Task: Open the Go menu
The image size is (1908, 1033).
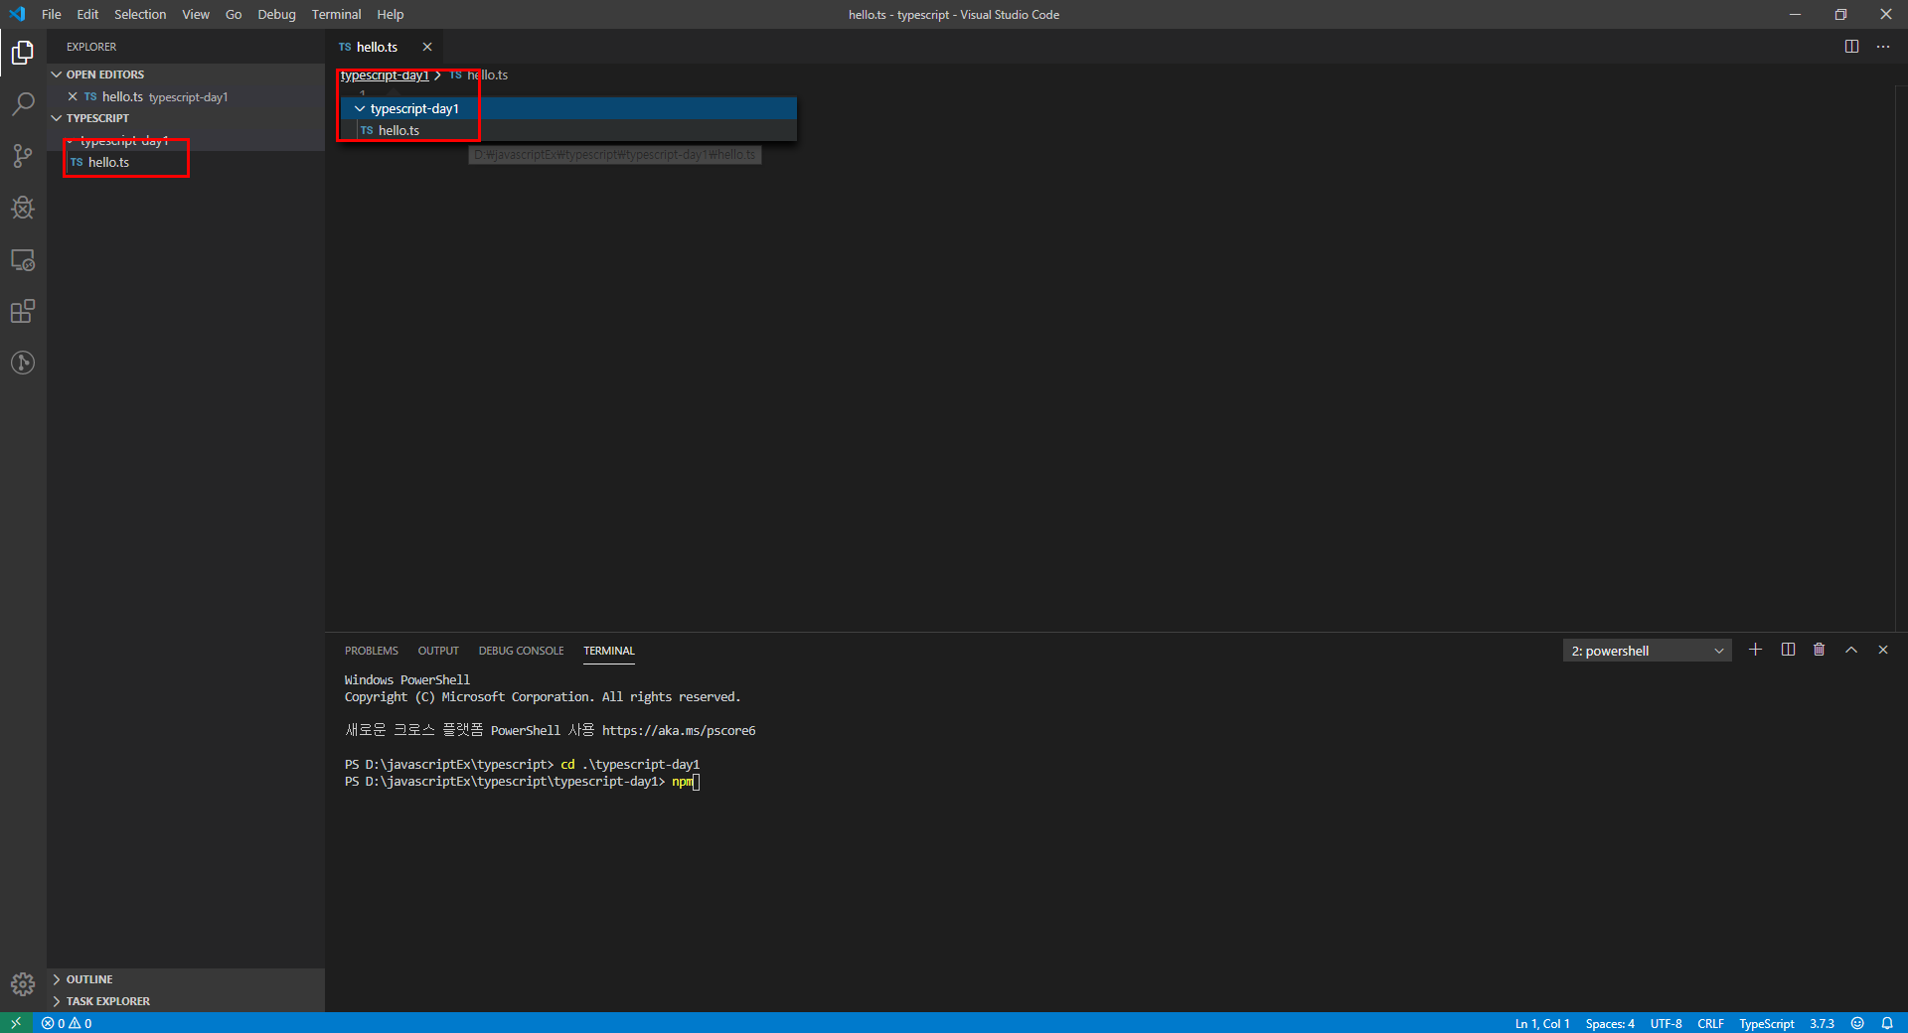Action: coord(234,14)
